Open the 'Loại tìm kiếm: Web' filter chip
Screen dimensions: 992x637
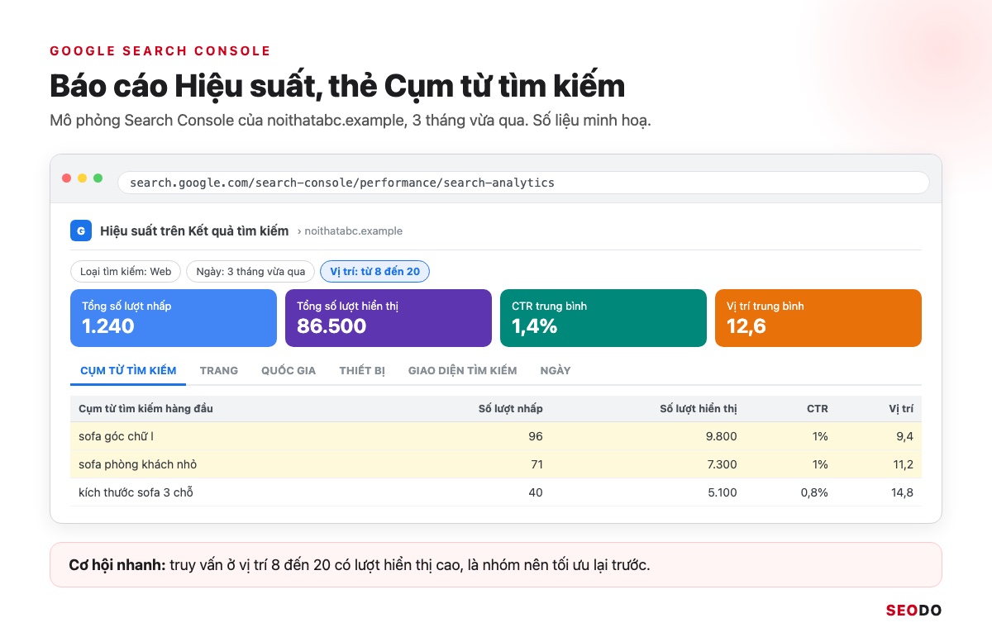click(126, 271)
